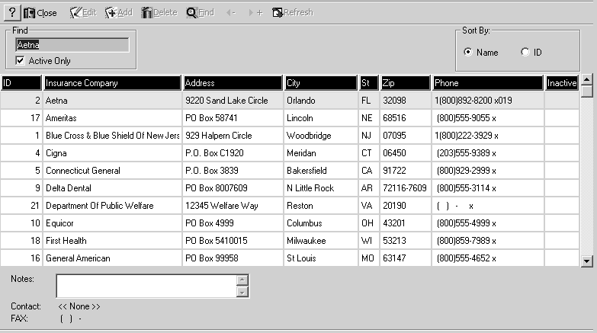
Task: Click the Inactive column header
Action: tap(562, 83)
